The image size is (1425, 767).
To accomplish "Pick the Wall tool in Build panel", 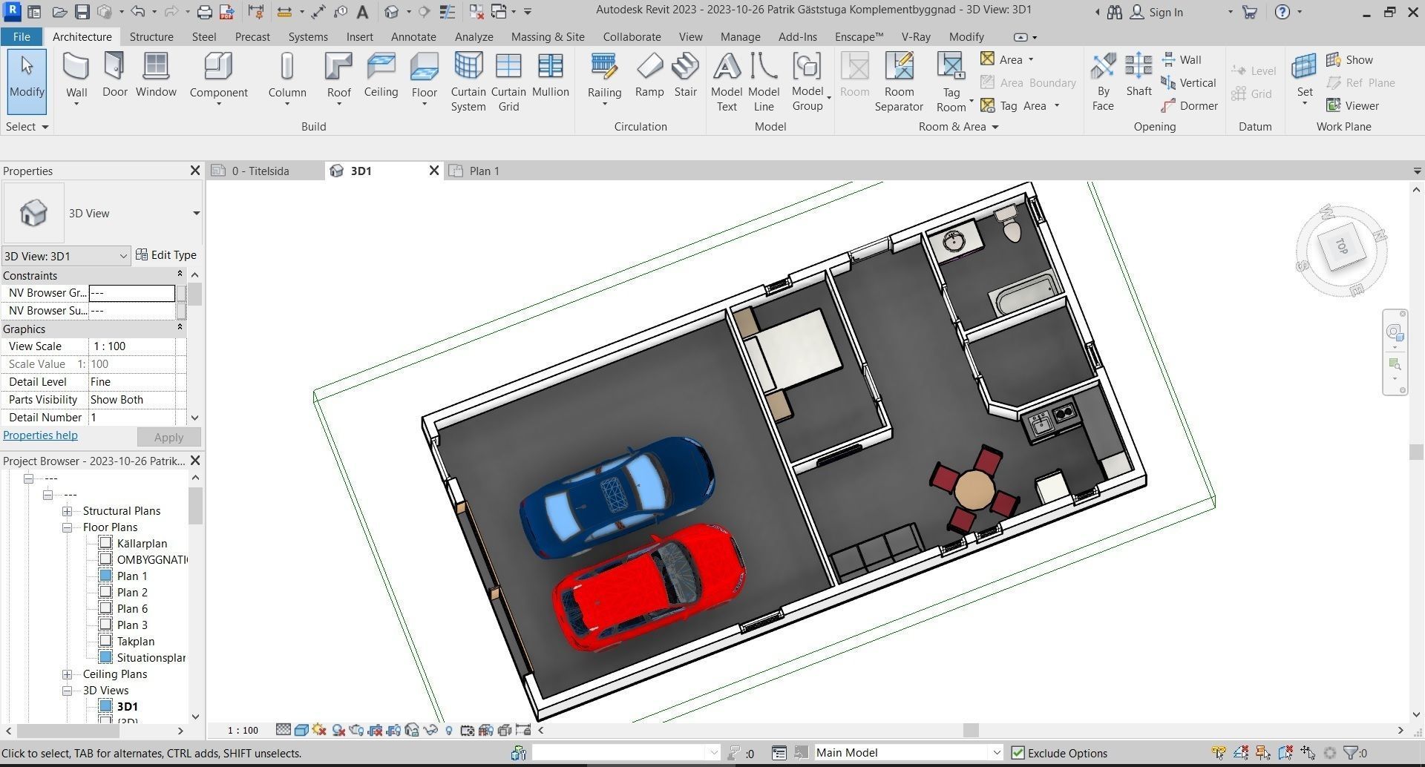I will coord(76,79).
